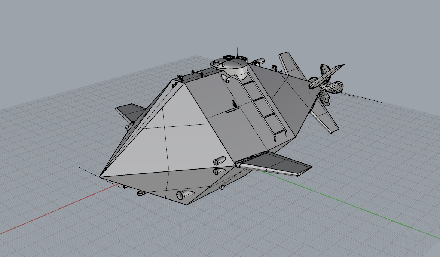Pick the upper tail fin beside the propeller

[293, 66]
